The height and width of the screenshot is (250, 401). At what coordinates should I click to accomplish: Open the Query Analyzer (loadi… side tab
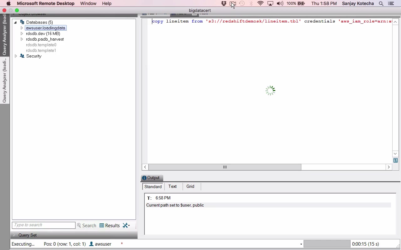(x=5, y=80)
